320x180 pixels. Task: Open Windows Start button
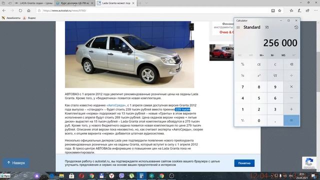coord(5,175)
